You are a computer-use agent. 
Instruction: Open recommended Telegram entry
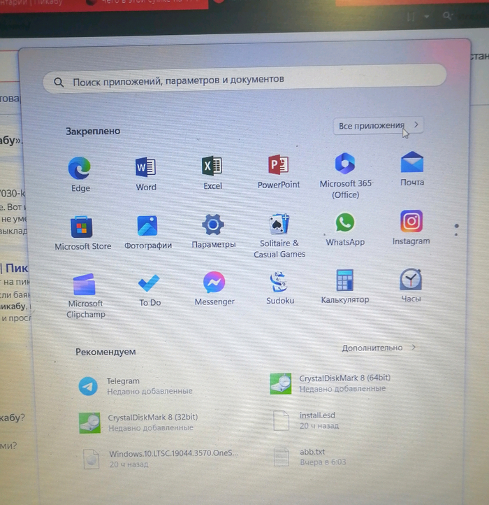(x=122, y=385)
